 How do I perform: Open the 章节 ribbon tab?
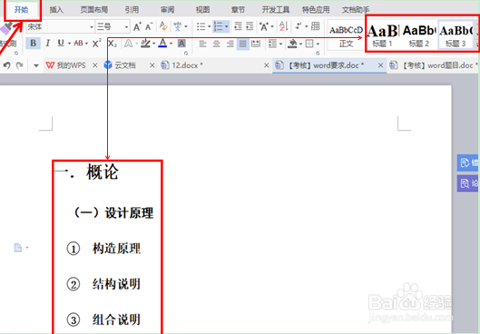tap(238, 10)
